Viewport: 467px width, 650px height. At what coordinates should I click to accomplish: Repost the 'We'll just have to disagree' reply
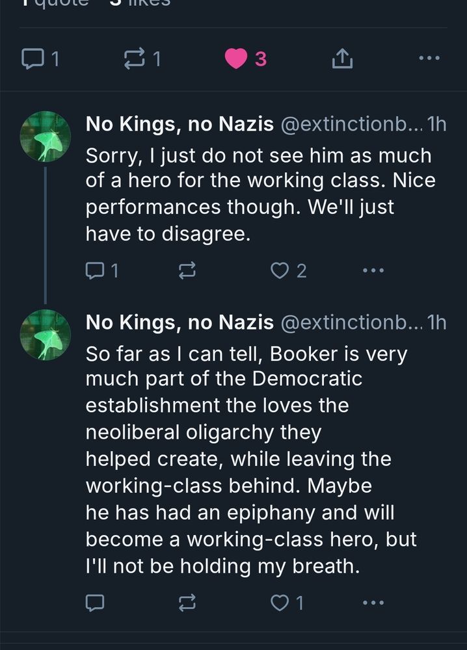tap(187, 270)
